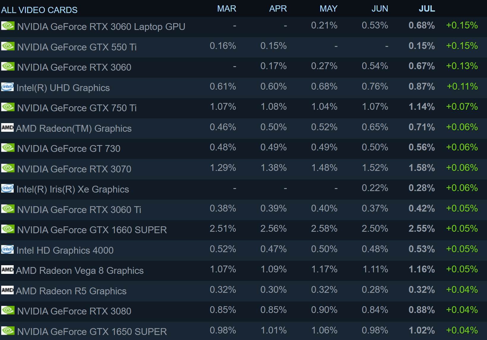Click AMD logo beside Radeon R5 Graphics
Image resolution: width=487 pixels, height=340 pixels.
pyautogui.click(x=7, y=290)
